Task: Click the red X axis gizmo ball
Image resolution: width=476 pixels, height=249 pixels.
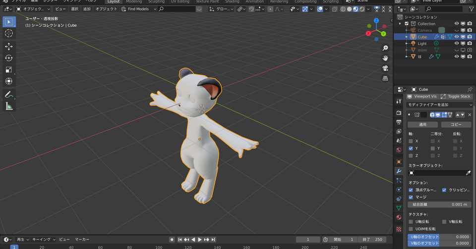Action: (368, 33)
